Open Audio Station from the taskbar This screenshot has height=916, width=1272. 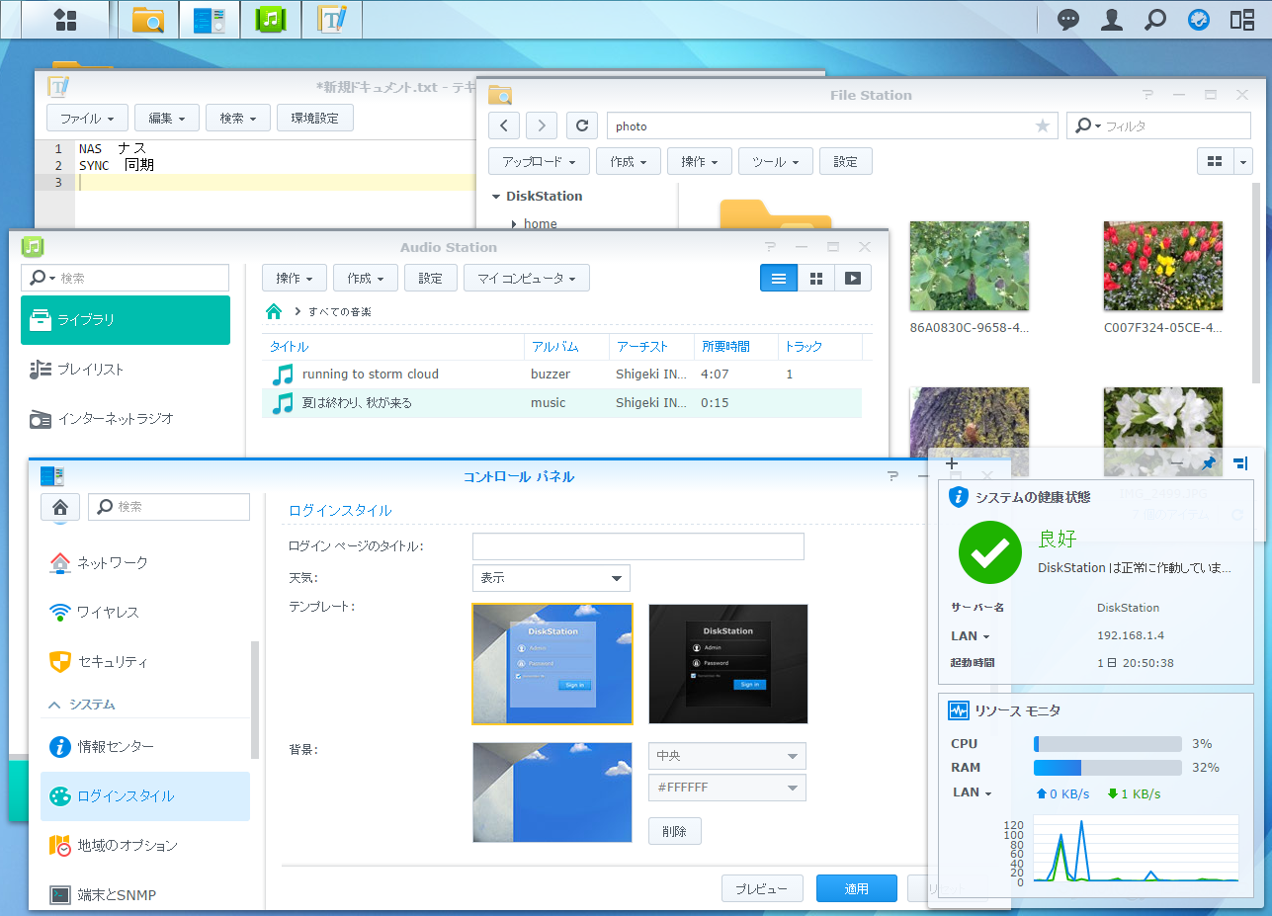[x=271, y=20]
